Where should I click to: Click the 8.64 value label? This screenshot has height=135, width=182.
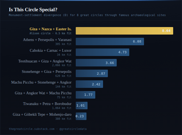pyautogui.click(x=166, y=31)
